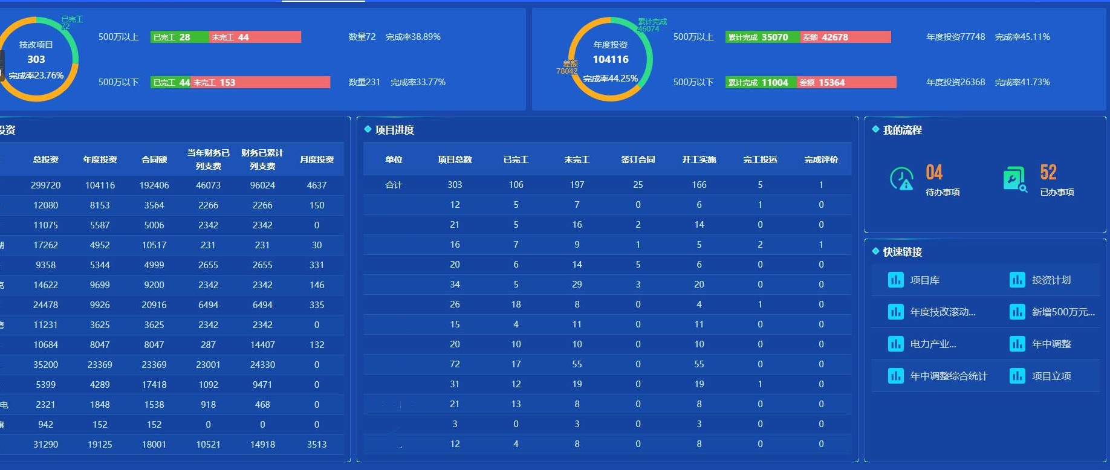
Task: Select the red 差额 15364 bar
Action: [846, 83]
